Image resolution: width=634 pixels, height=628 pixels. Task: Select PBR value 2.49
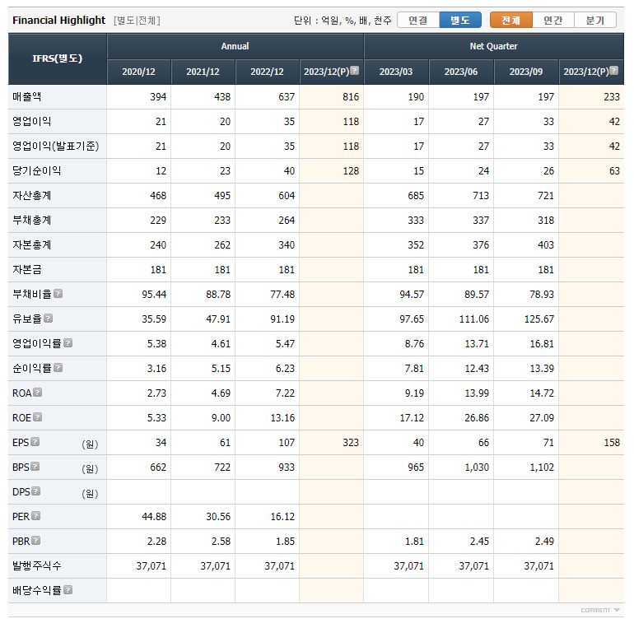click(x=544, y=541)
